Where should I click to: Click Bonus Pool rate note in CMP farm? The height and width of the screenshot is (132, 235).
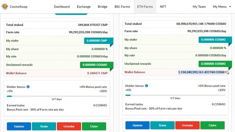point(35,110)
